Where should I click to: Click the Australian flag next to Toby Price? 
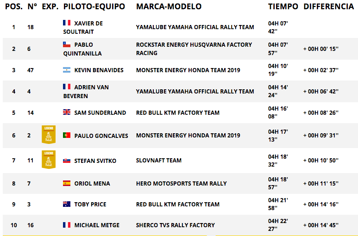tap(67, 204)
